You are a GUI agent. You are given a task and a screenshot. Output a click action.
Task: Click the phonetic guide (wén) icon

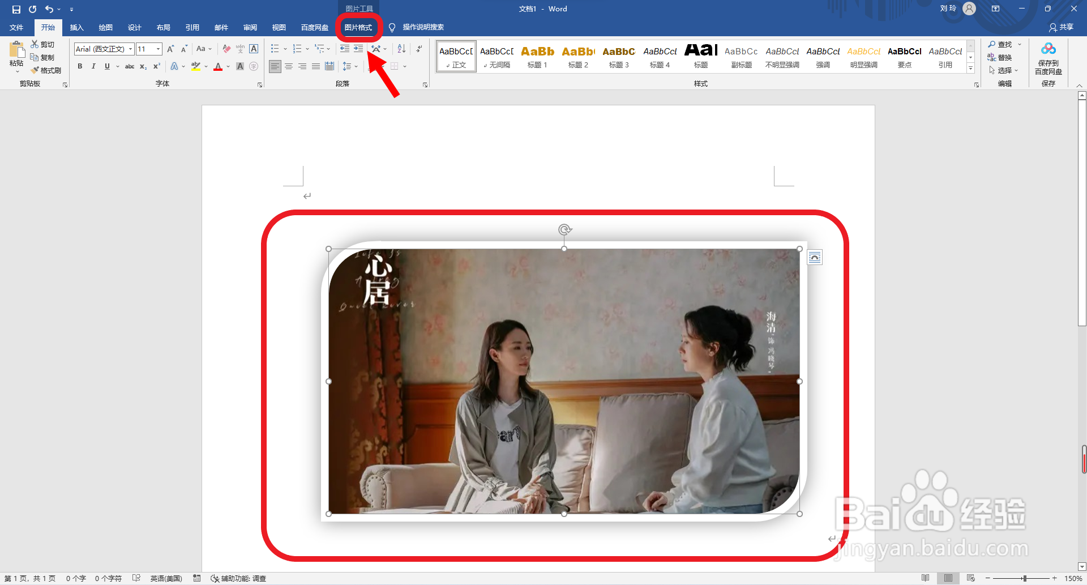coord(240,49)
